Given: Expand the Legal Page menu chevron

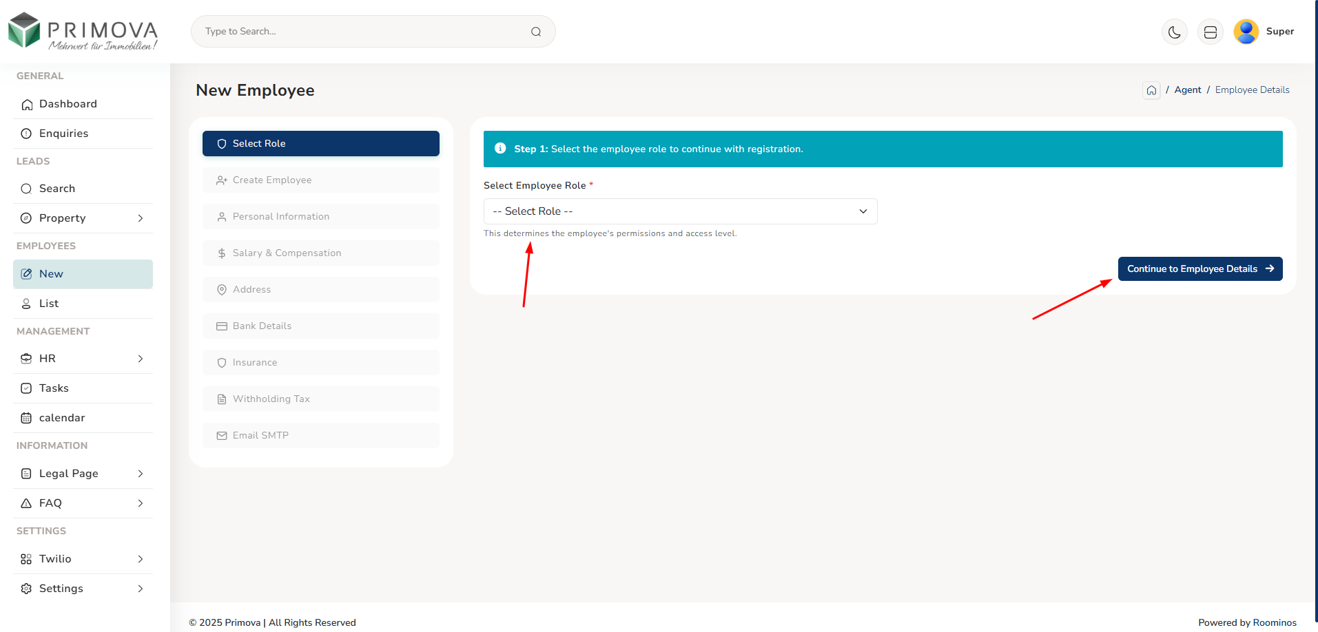Looking at the screenshot, I should [x=141, y=474].
